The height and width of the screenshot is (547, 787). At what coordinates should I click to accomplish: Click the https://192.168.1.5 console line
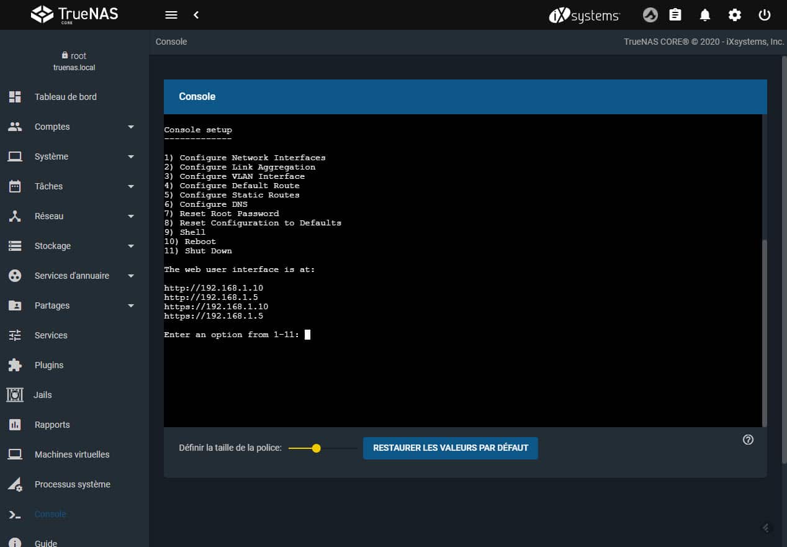click(x=214, y=316)
